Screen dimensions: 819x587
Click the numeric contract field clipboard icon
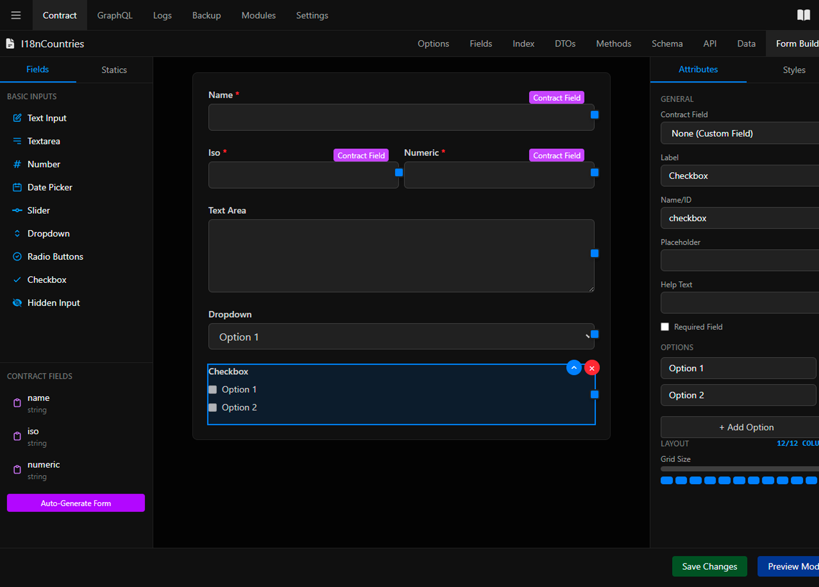pos(17,470)
